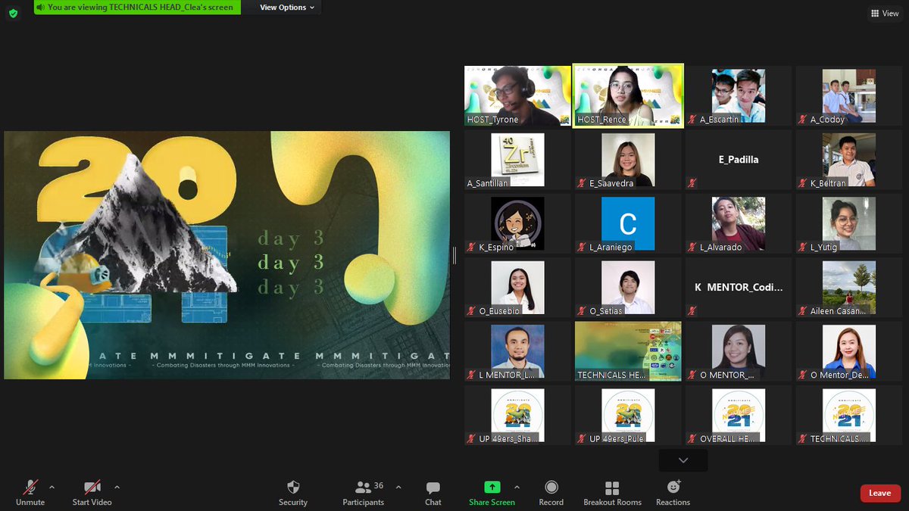Click the green Share Screen icon
Screen dimensions: 909x511
tap(492, 487)
